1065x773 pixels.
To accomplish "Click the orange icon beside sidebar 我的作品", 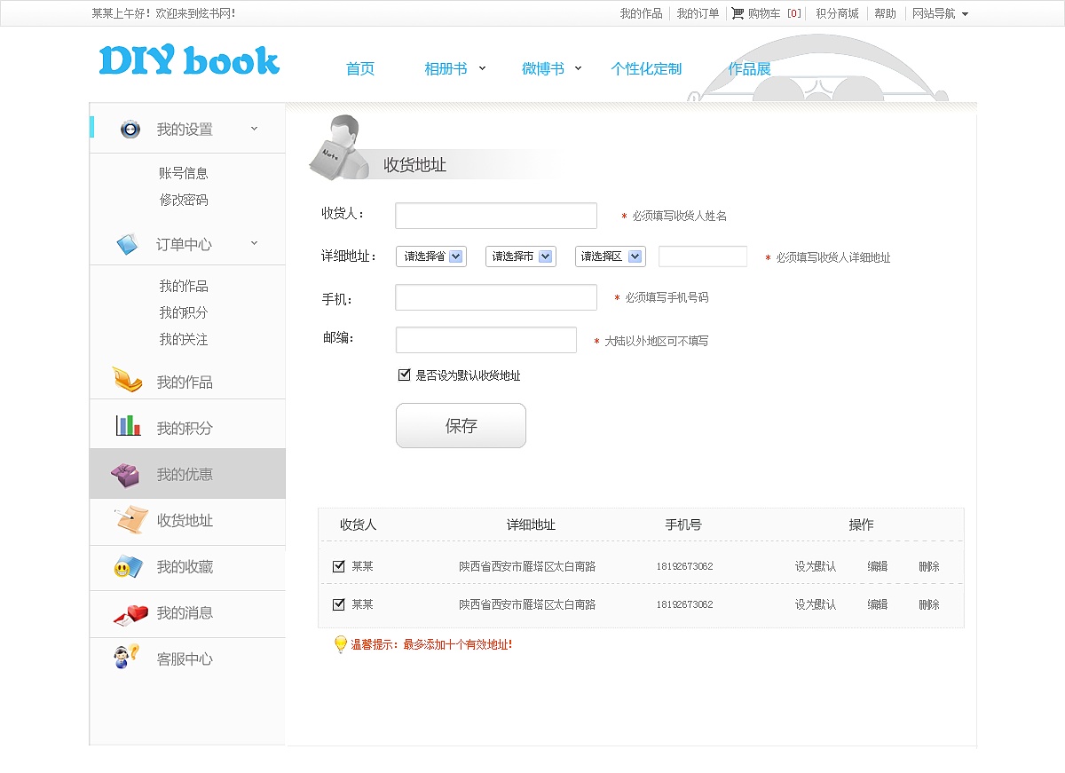I will 128,380.
